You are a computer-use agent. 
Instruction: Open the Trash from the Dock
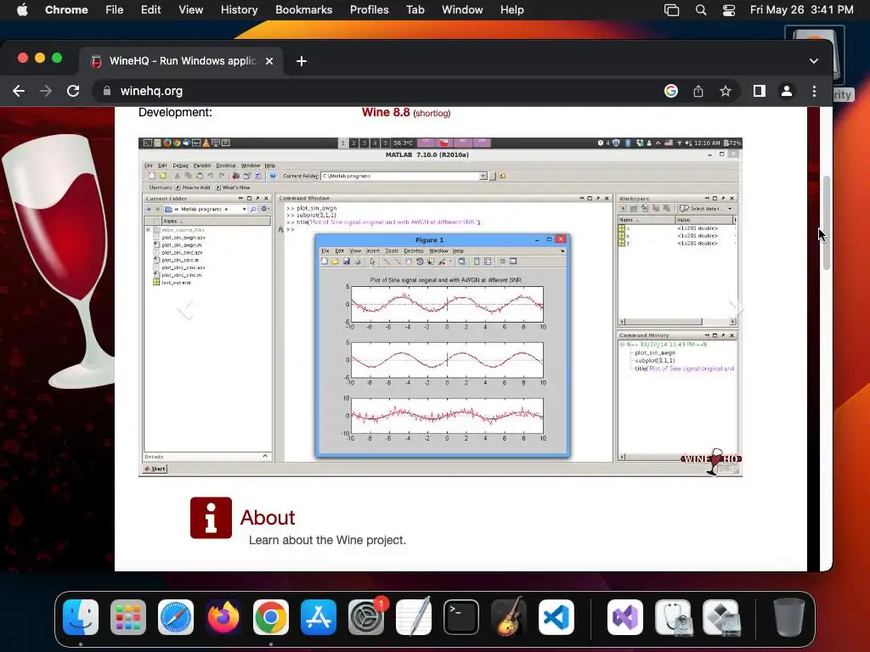[789, 617]
